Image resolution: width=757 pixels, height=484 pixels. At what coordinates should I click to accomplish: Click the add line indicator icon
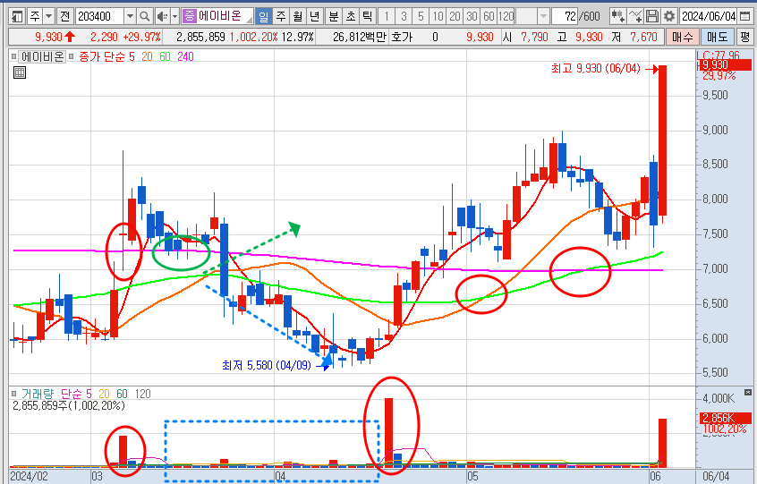point(634,16)
